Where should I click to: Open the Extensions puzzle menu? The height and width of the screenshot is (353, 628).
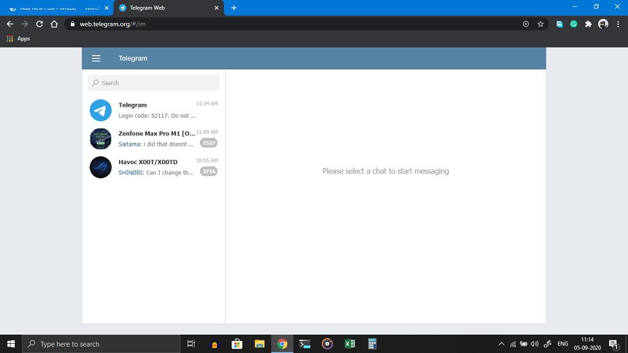[588, 24]
